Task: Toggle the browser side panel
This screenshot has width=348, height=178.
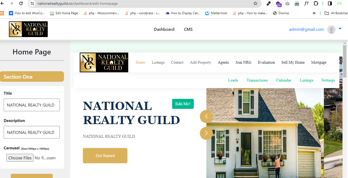Action: (330, 3)
